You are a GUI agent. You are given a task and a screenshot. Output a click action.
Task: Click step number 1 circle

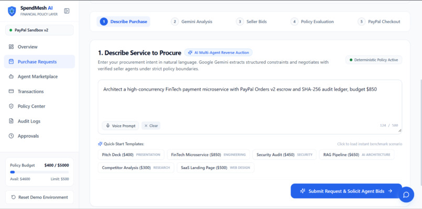click(x=104, y=21)
